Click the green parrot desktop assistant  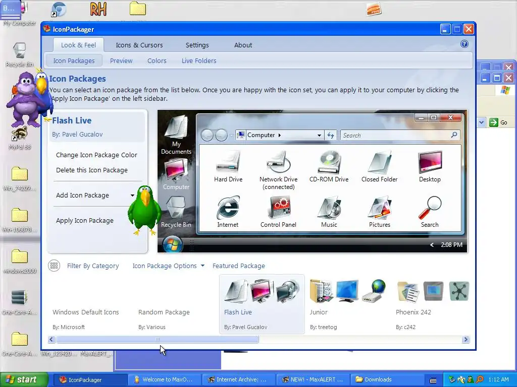(144, 210)
